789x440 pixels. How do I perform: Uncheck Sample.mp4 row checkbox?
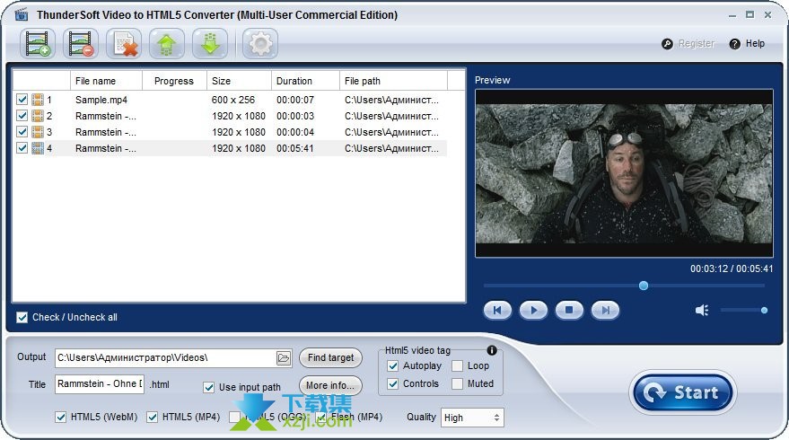pos(22,100)
